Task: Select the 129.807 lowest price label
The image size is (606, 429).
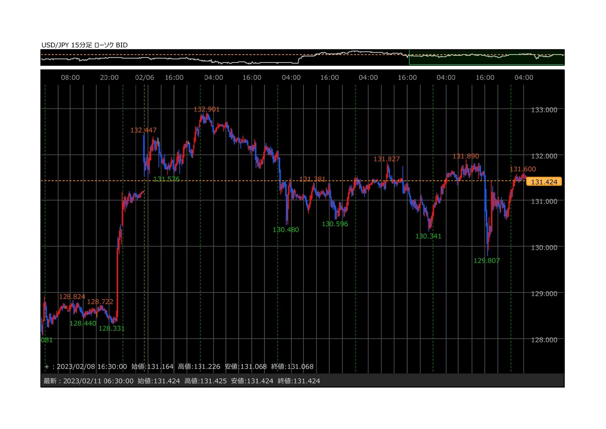Action: click(487, 261)
